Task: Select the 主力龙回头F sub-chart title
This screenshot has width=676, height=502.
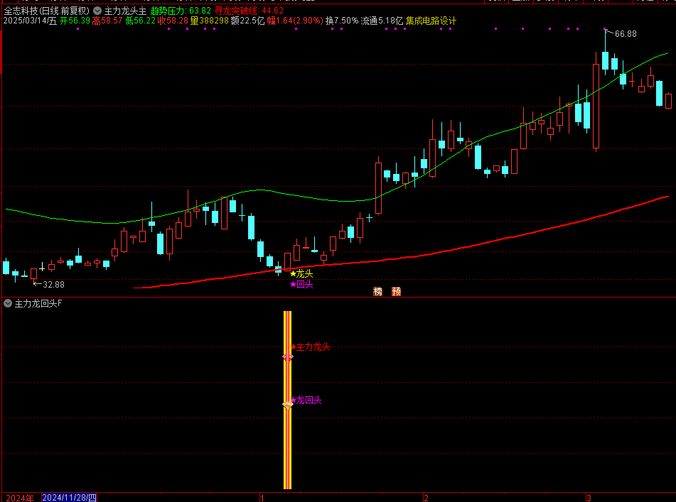Action: pos(38,303)
